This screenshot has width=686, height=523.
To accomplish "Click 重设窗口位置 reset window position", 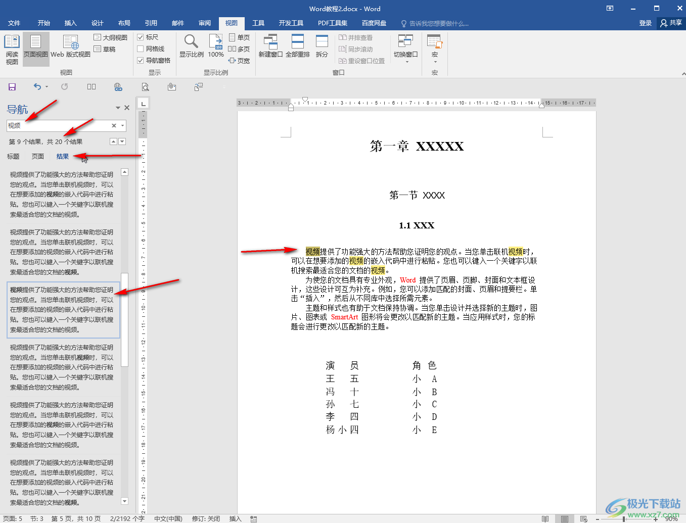I will coord(361,61).
